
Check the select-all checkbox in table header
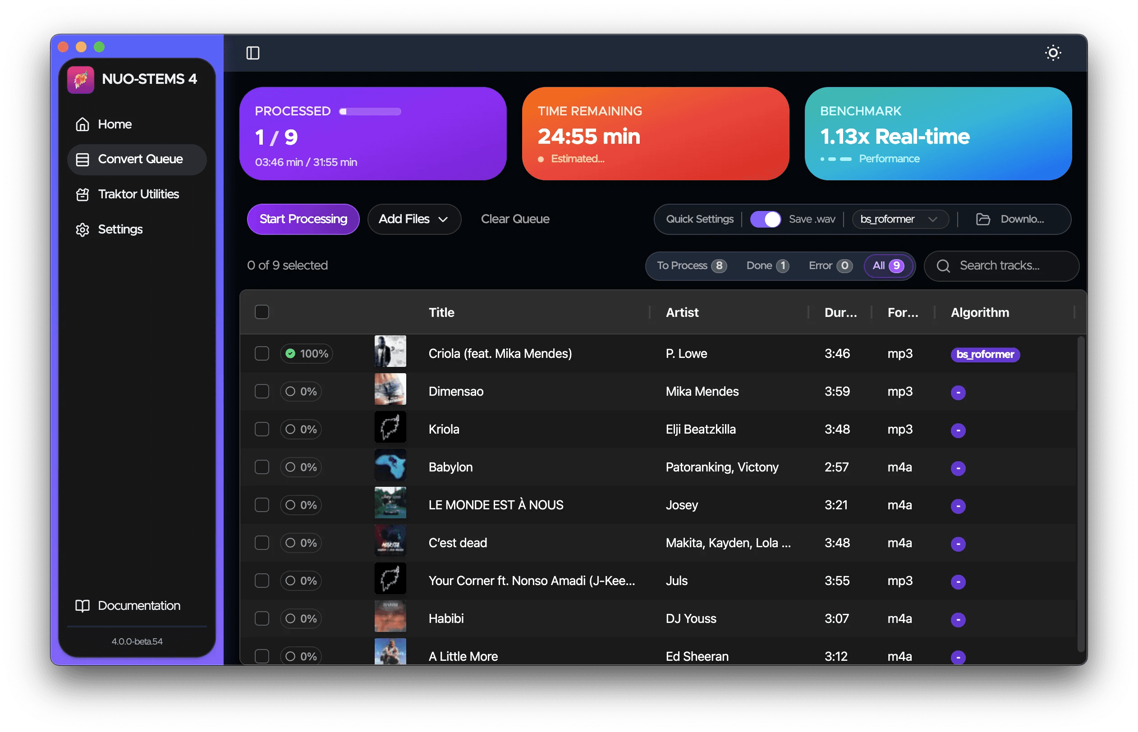(262, 312)
